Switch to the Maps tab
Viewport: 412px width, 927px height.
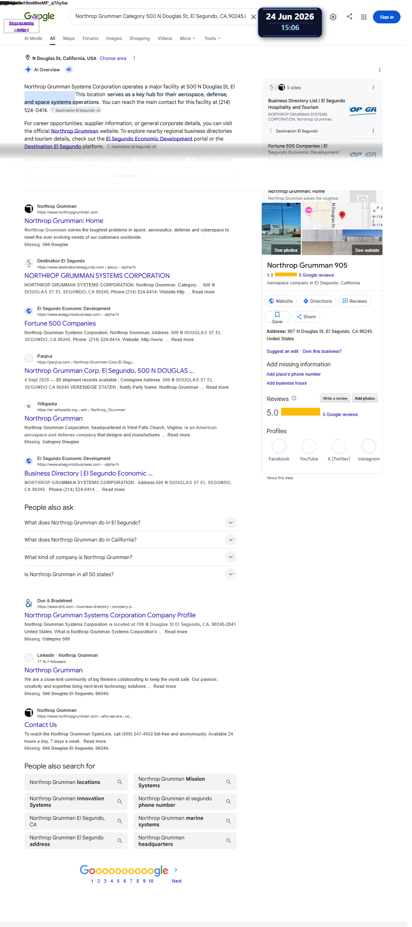click(x=69, y=38)
